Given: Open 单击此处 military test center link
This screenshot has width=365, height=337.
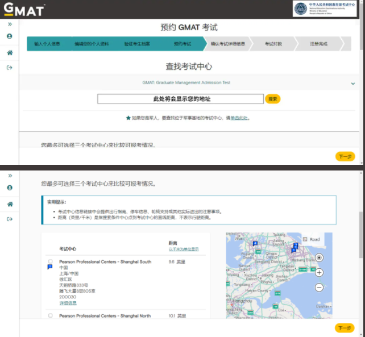Looking at the screenshot, I should point(239,118).
